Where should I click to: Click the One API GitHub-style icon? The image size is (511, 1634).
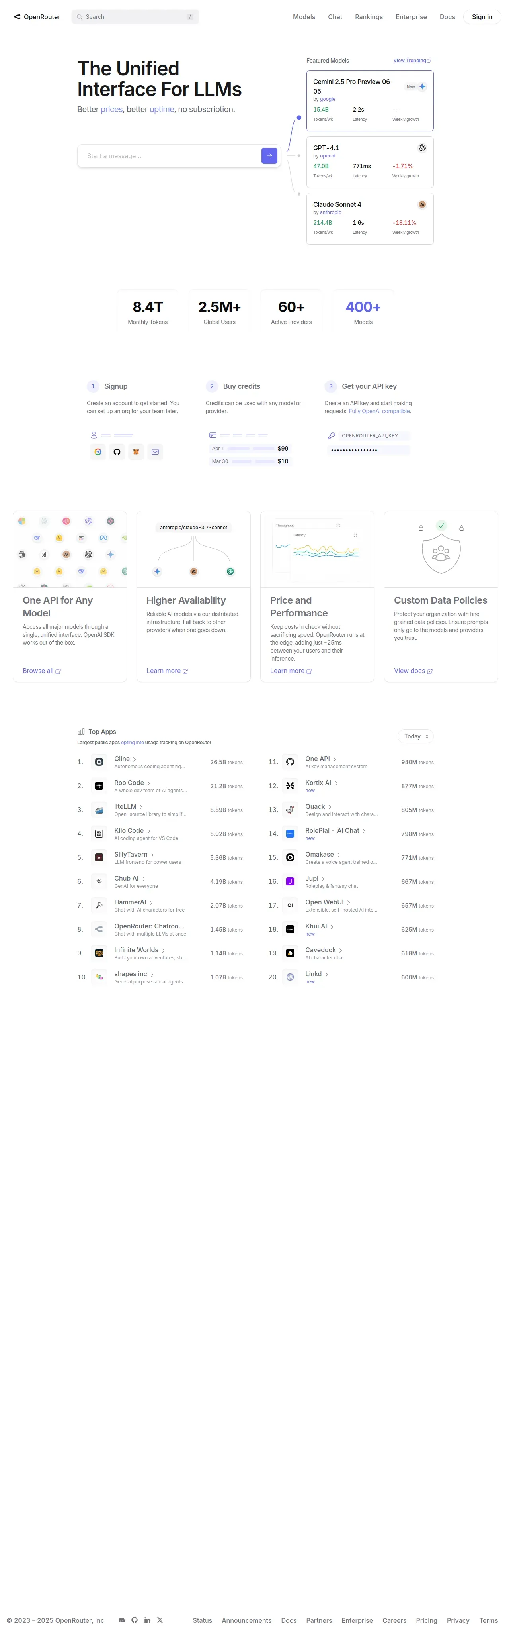[290, 762]
